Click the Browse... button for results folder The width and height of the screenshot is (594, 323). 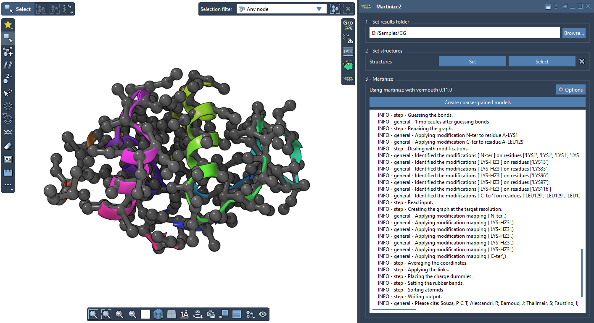(x=573, y=33)
